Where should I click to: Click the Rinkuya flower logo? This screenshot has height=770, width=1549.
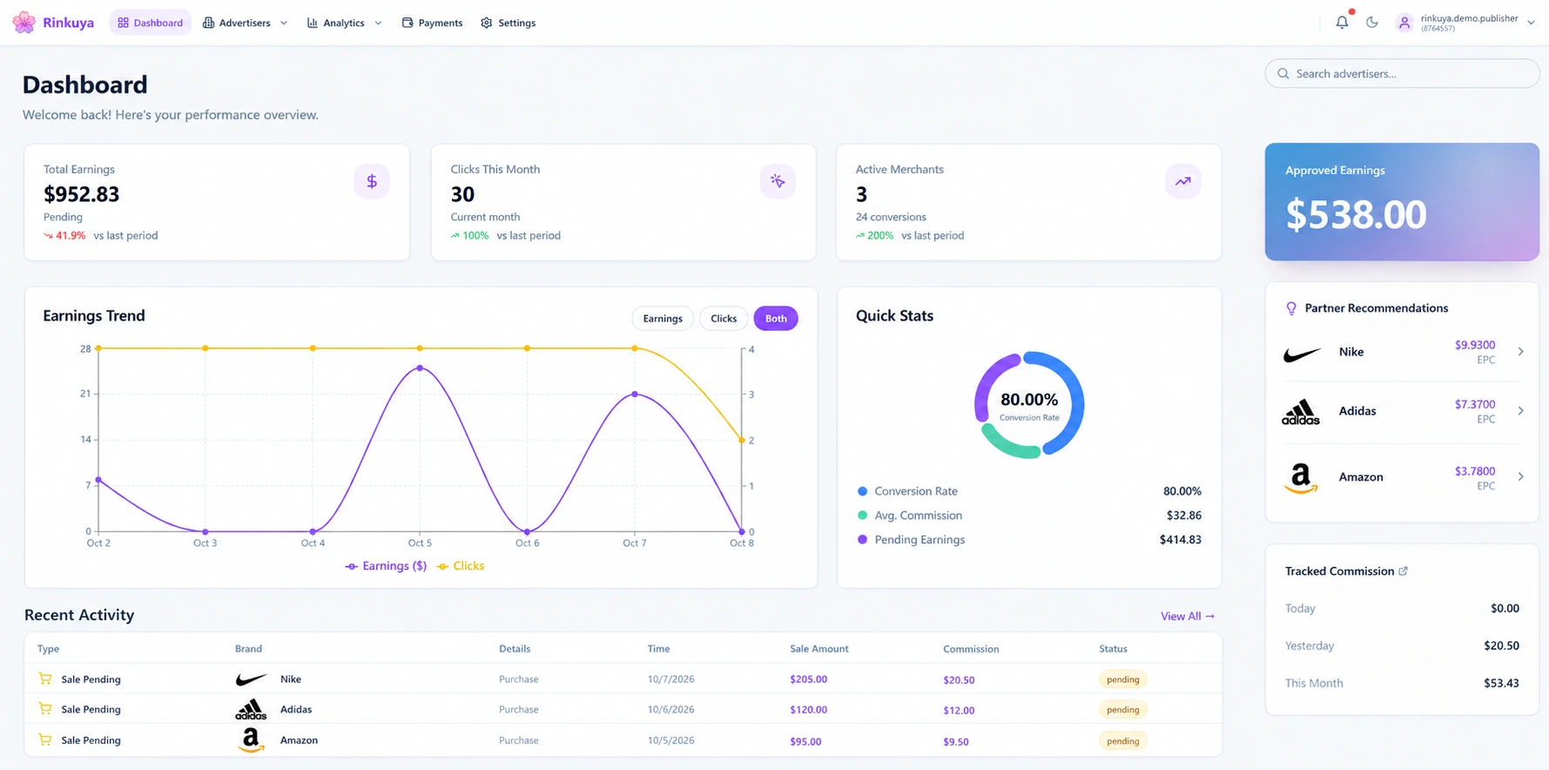click(x=24, y=23)
